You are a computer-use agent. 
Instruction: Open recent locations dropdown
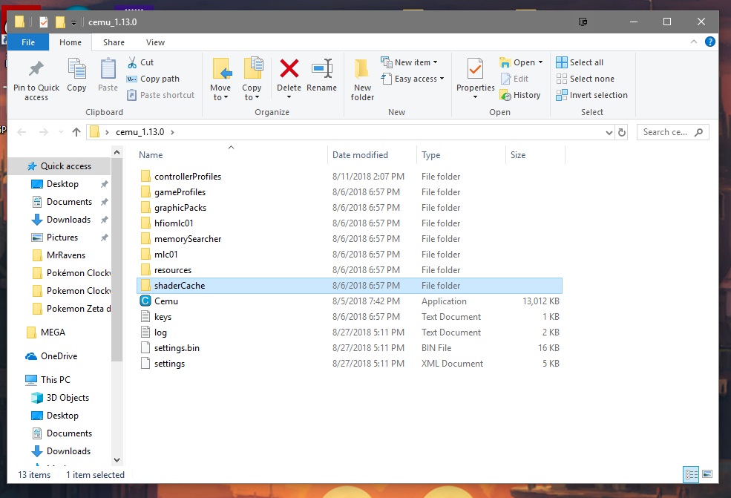61,132
